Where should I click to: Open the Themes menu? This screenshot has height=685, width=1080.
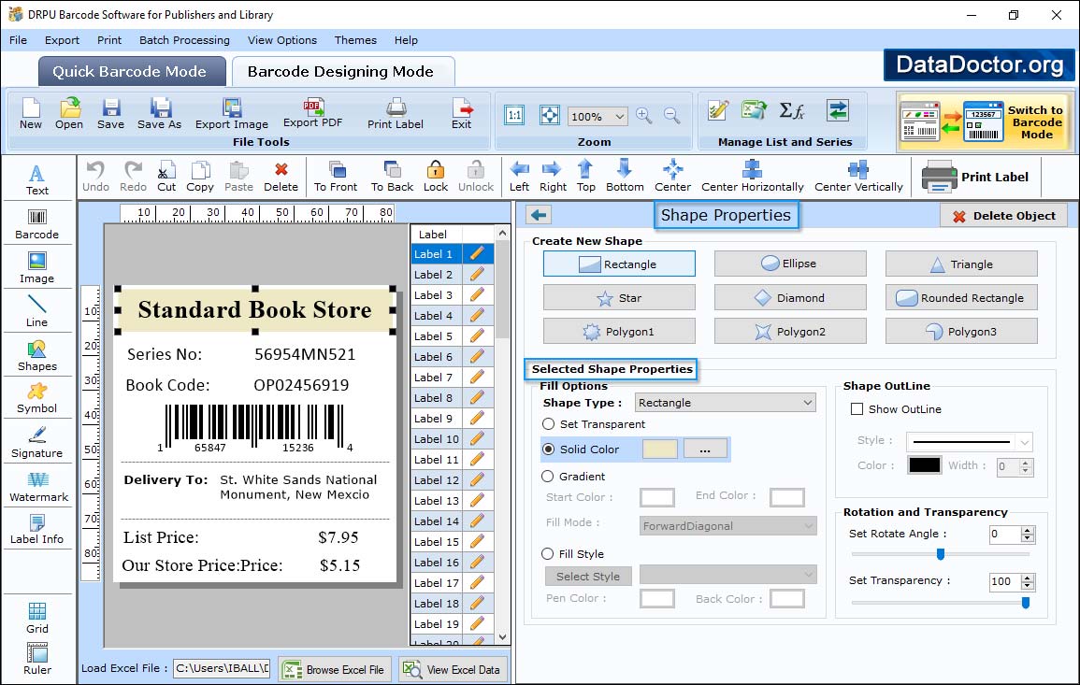click(x=355, y=40)
